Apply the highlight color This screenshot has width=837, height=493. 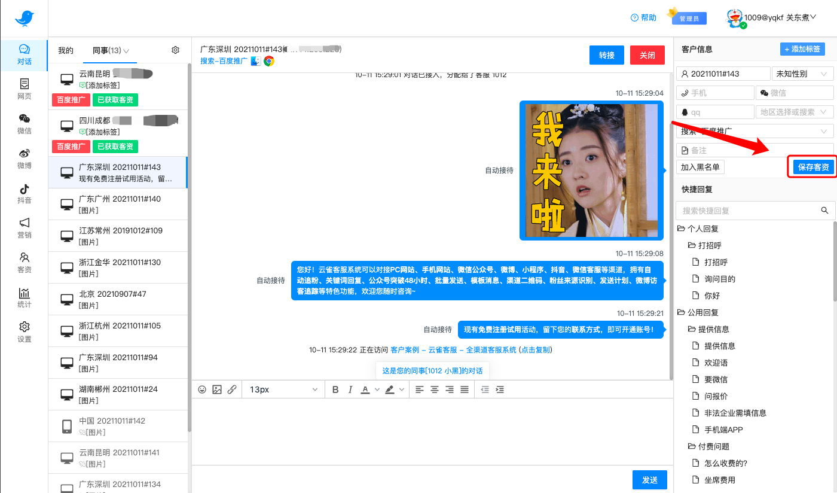390,389
